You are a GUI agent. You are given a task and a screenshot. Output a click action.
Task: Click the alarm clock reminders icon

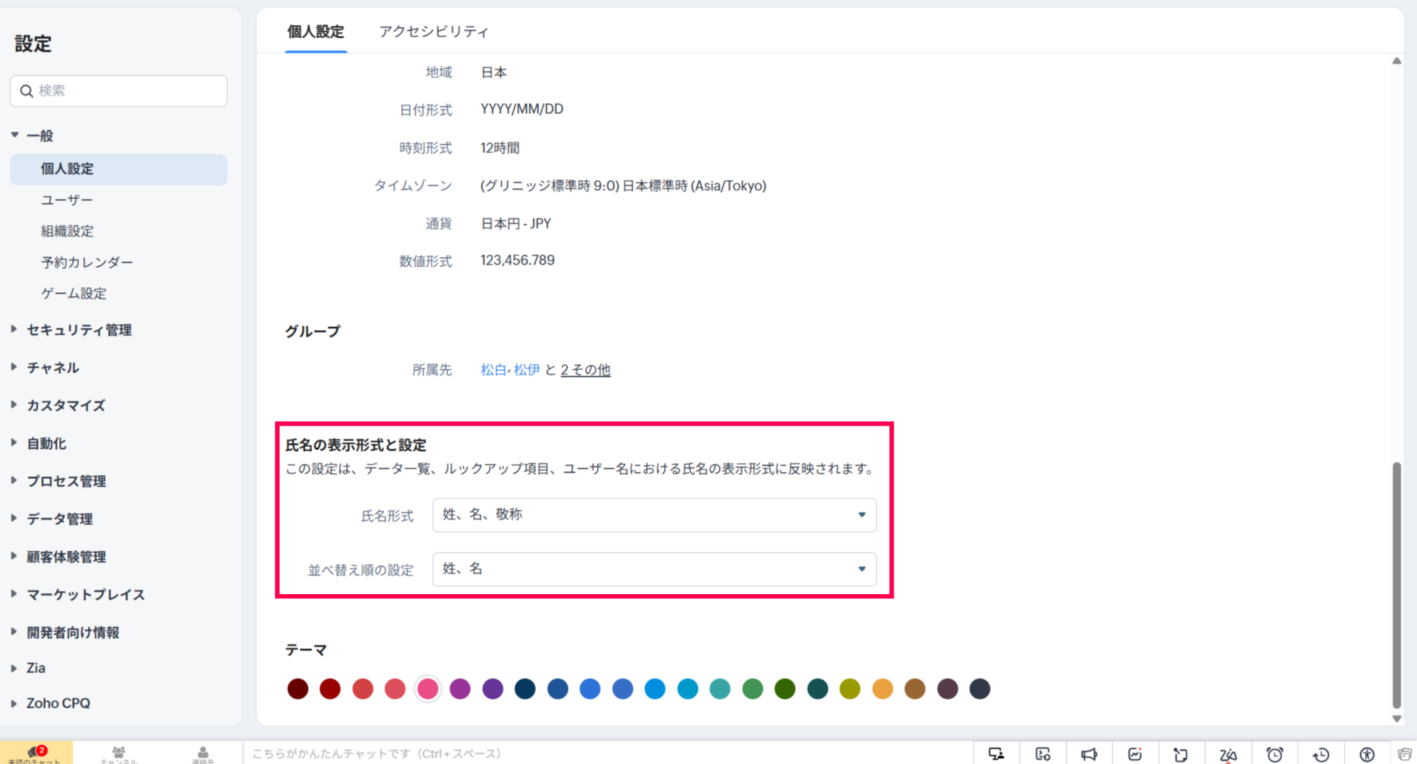point(1274,754)
